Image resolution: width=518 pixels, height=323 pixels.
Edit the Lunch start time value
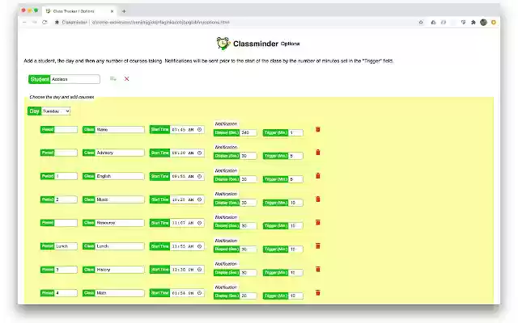[183, 246]
